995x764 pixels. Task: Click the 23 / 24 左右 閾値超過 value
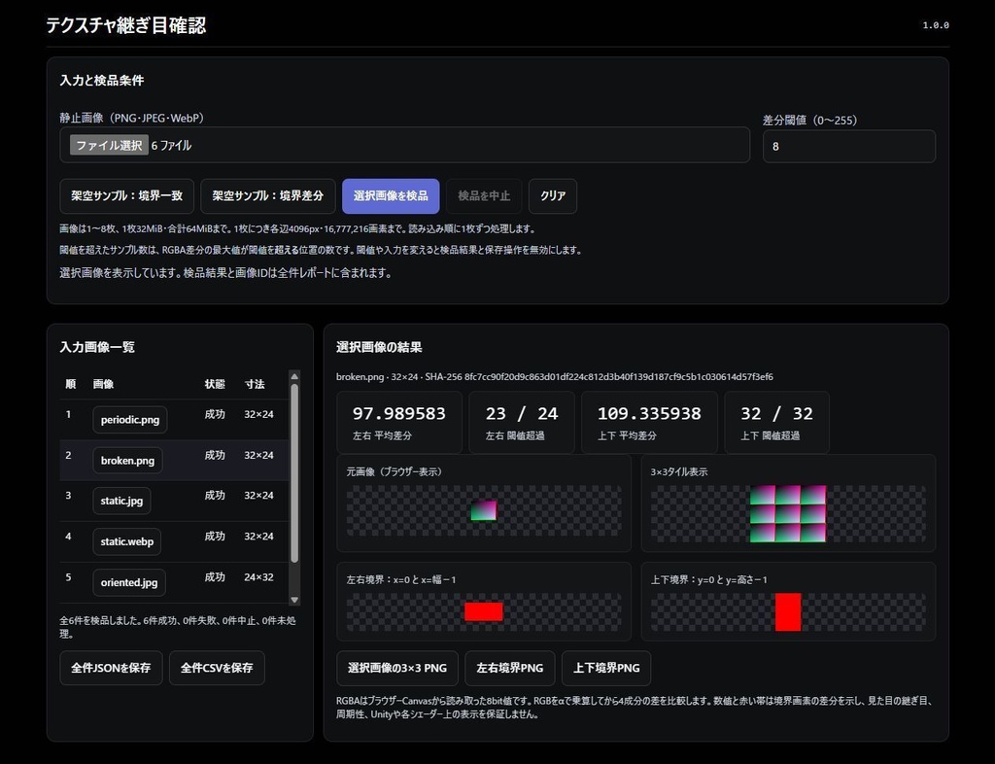click(x=522, y=414)
